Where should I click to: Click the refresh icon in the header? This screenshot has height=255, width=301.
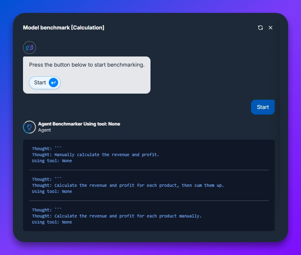(x=260, y=27)
